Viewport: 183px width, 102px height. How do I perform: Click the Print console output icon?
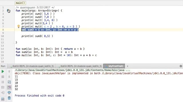click(9, 93)
